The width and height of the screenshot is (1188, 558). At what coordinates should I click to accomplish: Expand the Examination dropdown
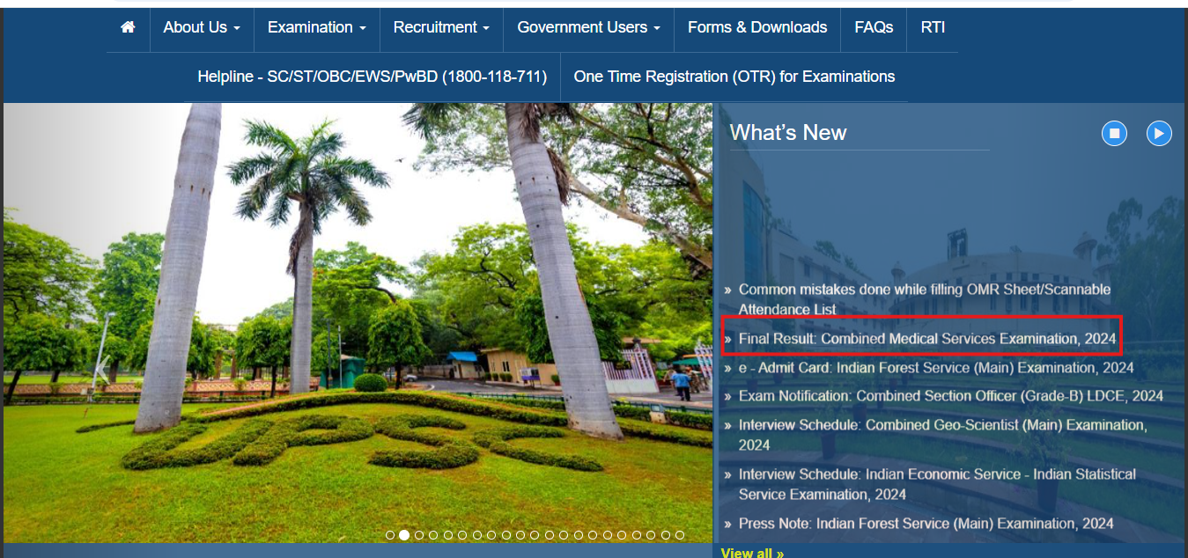pos(315,27)
